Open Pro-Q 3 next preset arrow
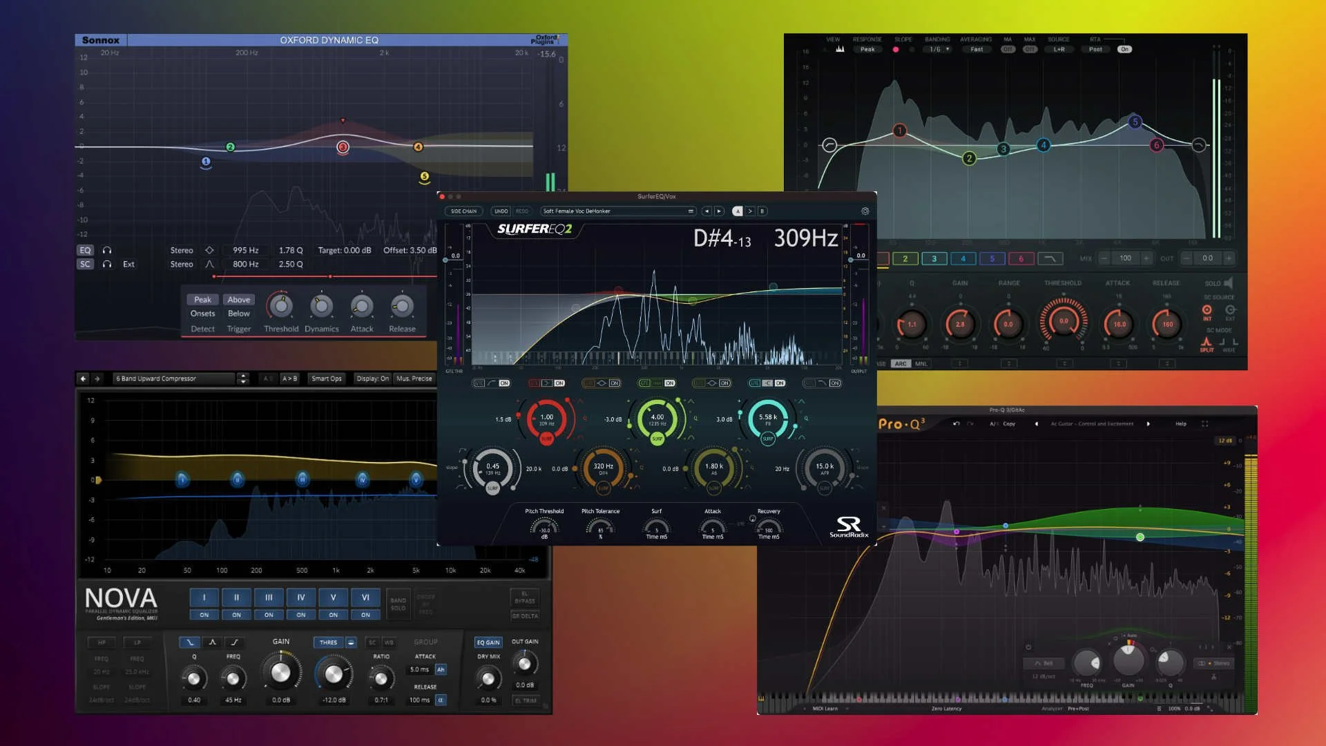1326x746 pixels. click(1149, 423)
